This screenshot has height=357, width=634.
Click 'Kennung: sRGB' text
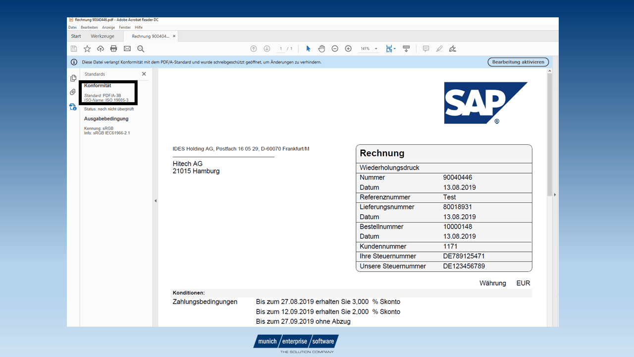(99, 128)
